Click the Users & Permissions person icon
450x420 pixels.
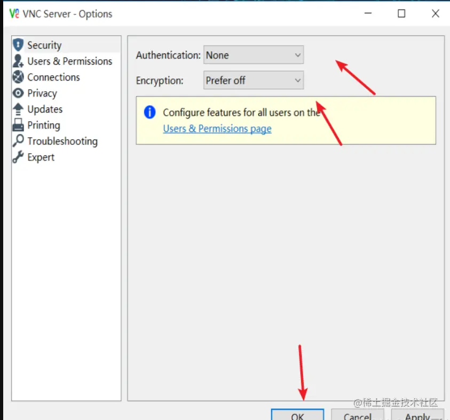coord(18,61)
